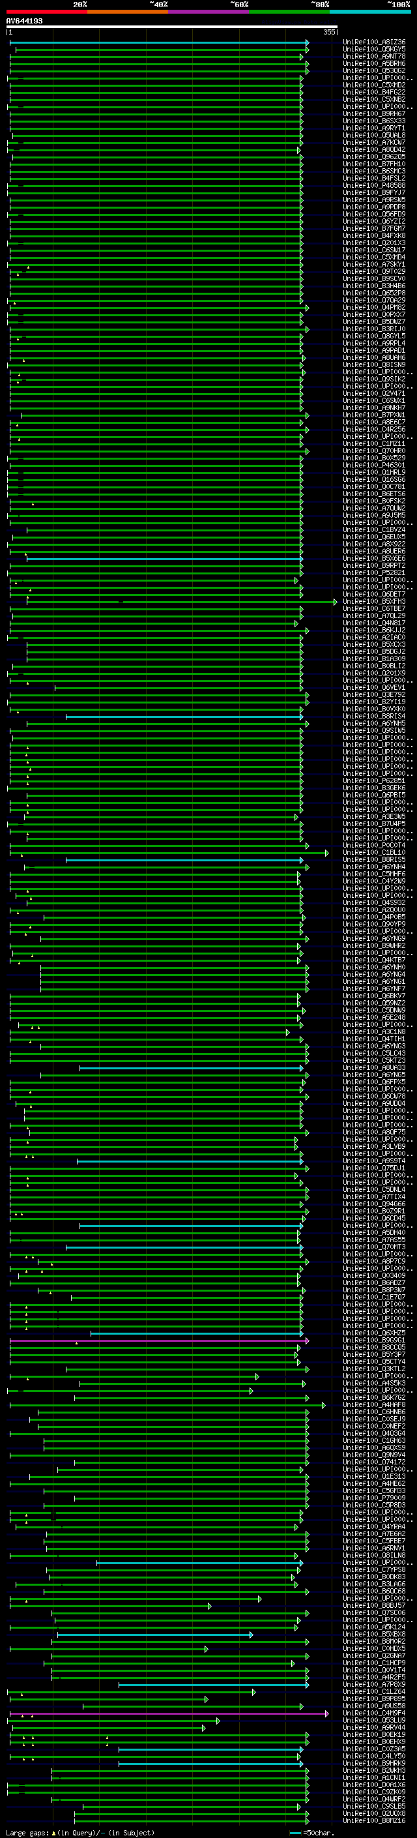This screenshot has width=417, height=1838.
Task: Select hit UniRef100_B4FG22
Action: coord(374,92)
